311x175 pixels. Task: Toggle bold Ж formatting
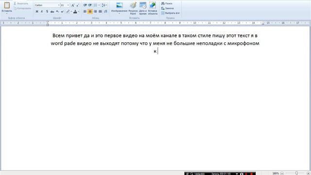click(37, 12)
